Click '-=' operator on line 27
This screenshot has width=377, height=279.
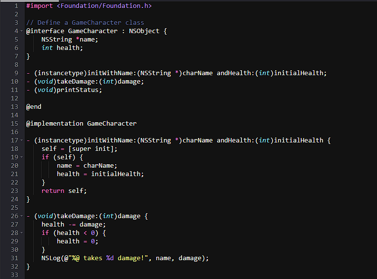72,225
